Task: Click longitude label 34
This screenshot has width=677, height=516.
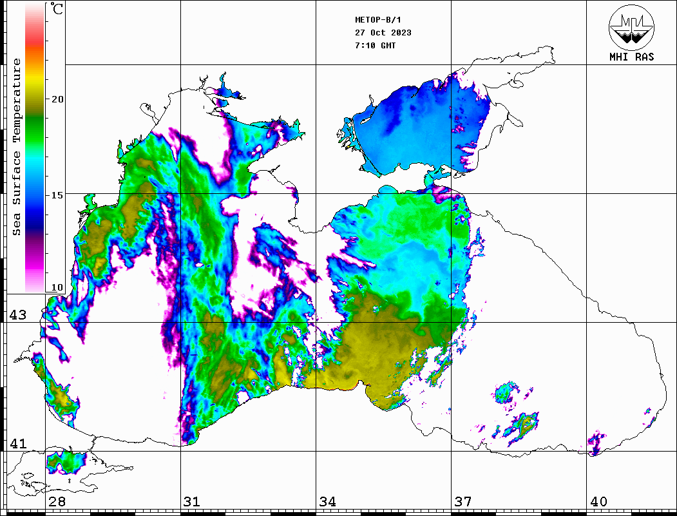Action: coord(327,502)
